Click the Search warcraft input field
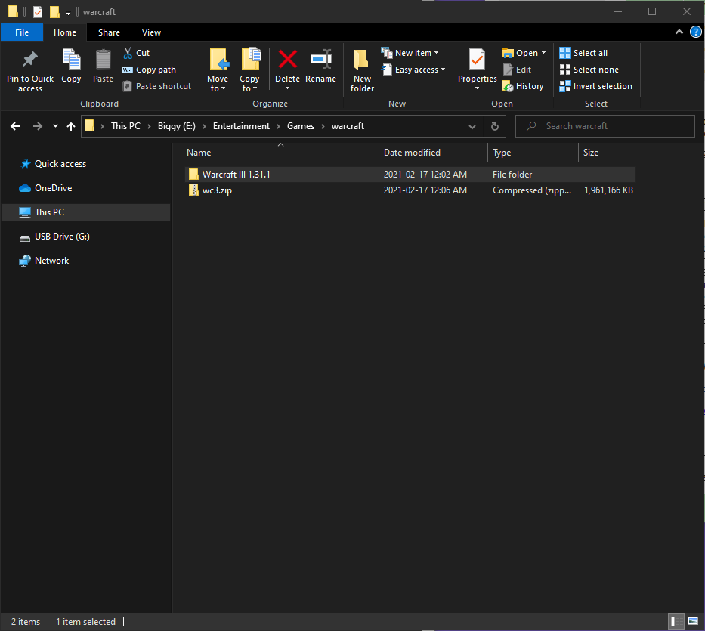Viewport: 705px width, 631px height. click(605, 126)
